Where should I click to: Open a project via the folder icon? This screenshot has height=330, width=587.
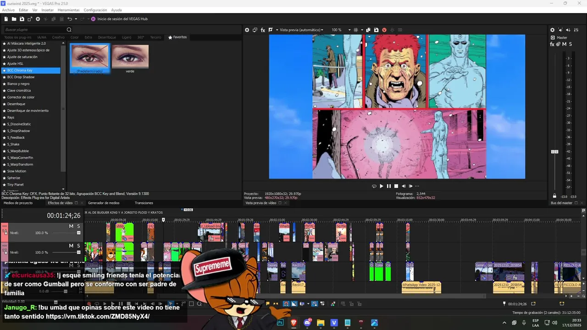coord(14,19)
